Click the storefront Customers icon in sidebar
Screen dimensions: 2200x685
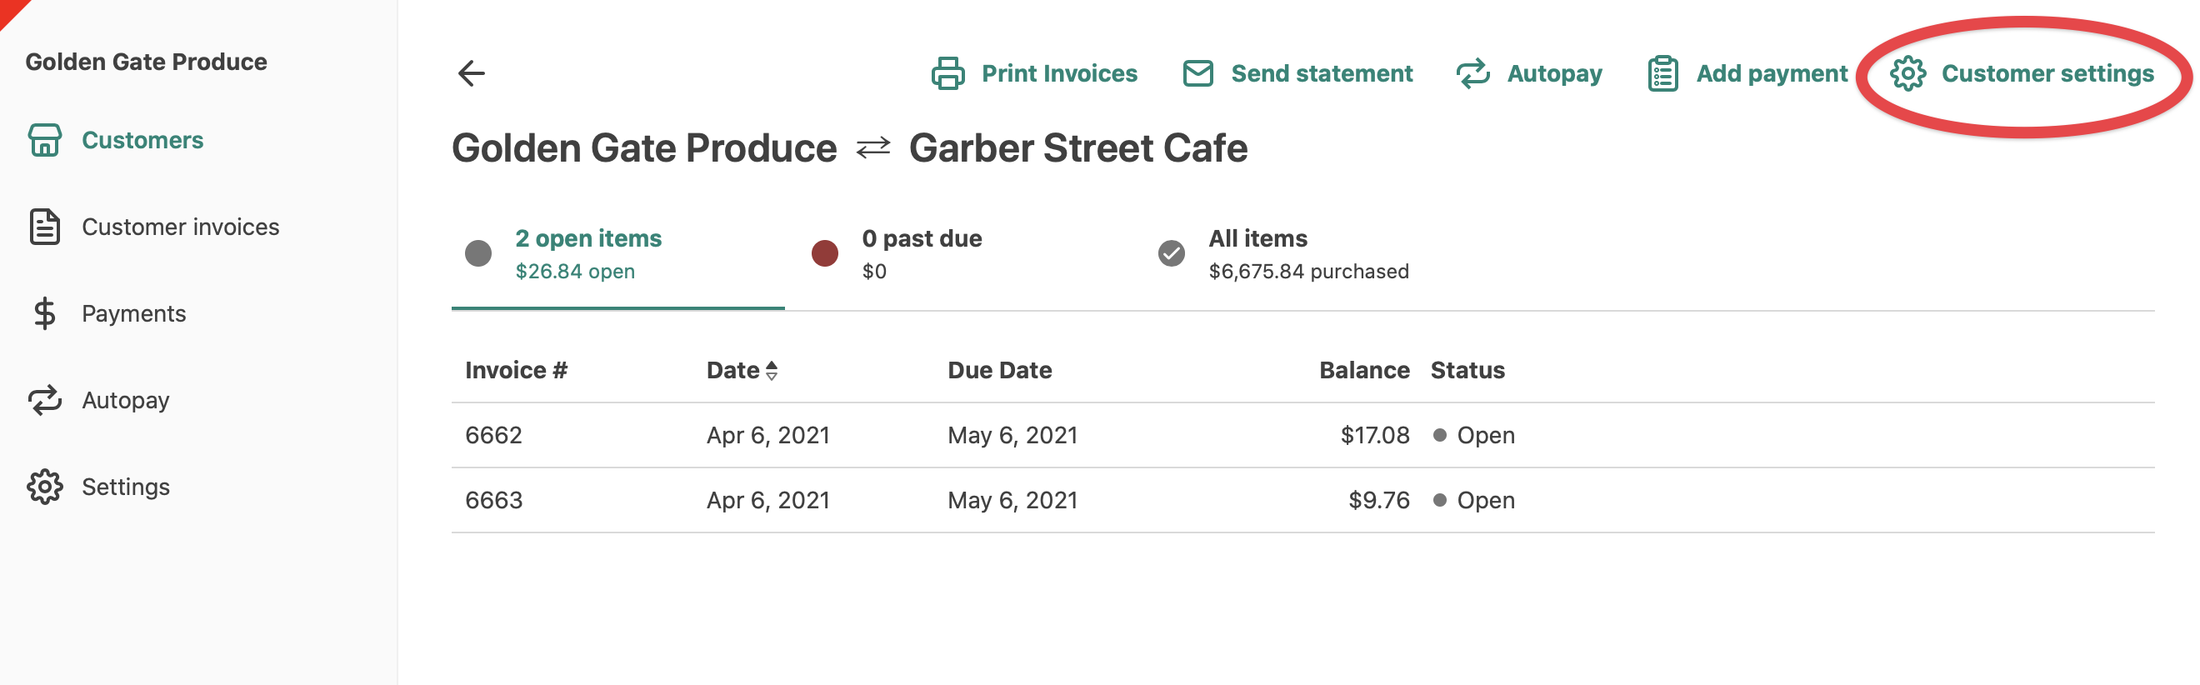(x=44, y=140)
